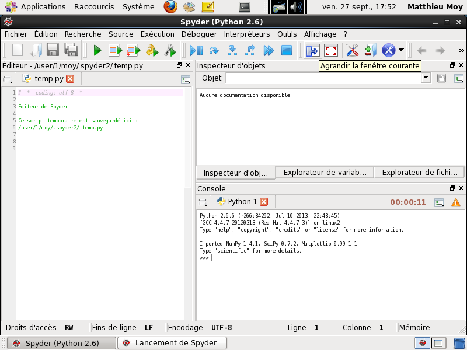Open the Outils menu

(x=287, y=34)
